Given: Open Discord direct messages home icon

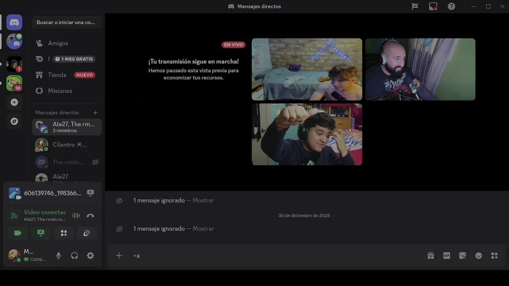Looking at the screenshot, I should pos(14,22).
